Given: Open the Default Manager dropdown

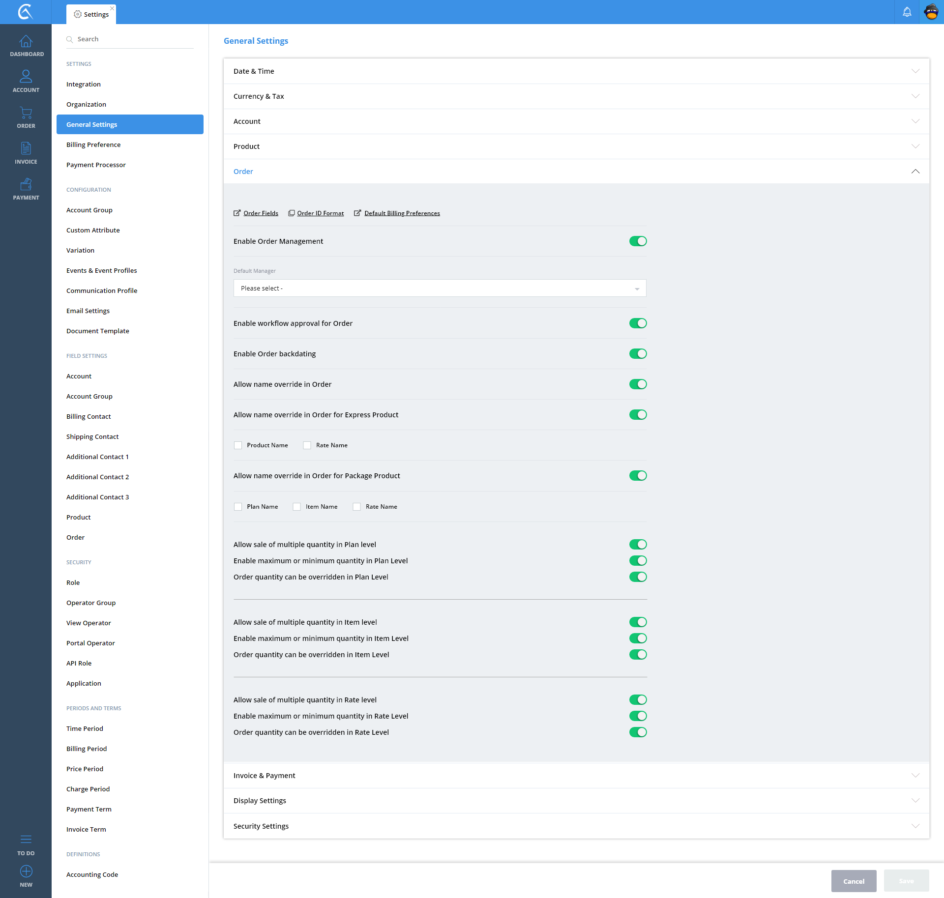Looking at the screenshot, I should (440, 289).
